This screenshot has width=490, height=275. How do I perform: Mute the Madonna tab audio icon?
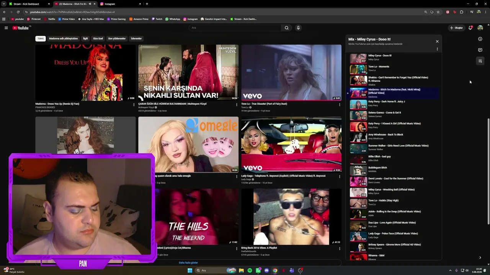[90, 4]
